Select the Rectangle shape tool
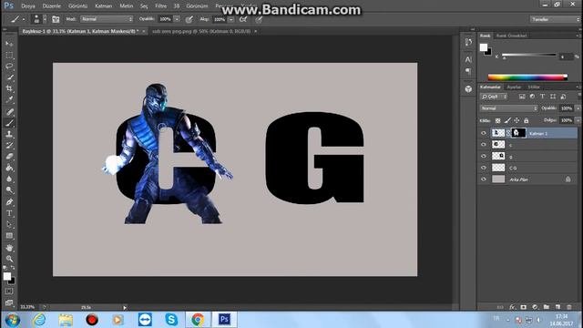 (x=9, y=236)
